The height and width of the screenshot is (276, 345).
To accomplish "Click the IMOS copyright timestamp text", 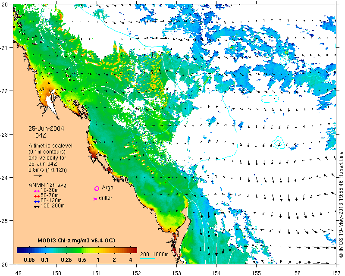I will (x=341, y=204).
